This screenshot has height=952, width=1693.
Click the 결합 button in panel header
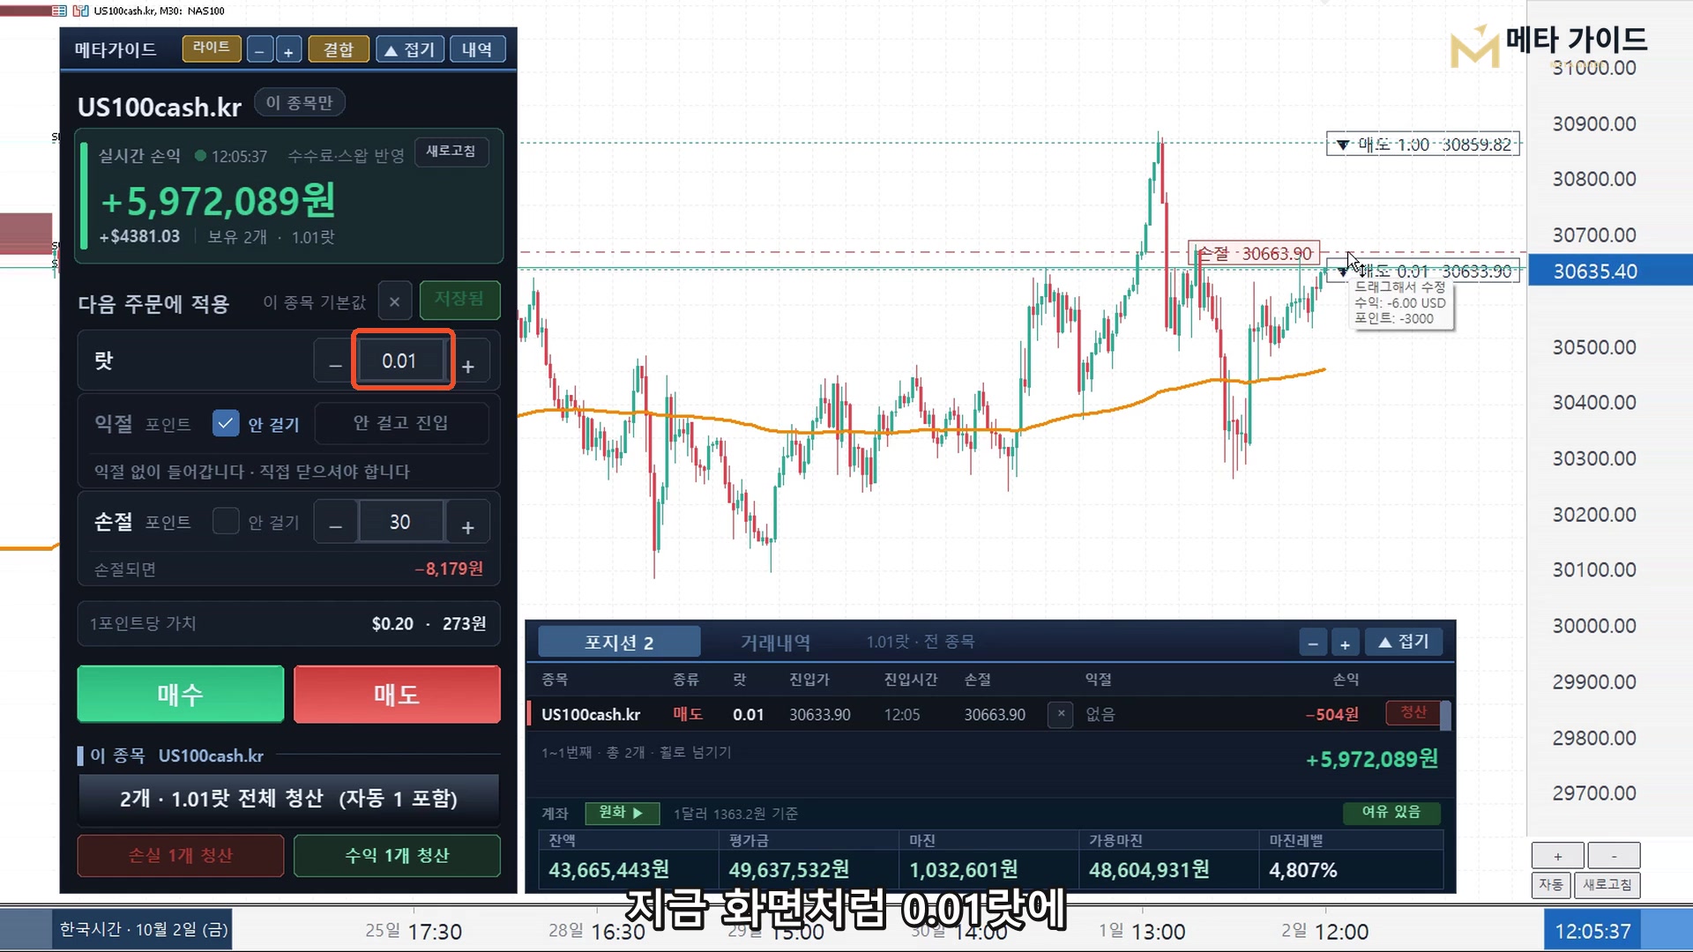pyautogui.click(x=338, y=50)
